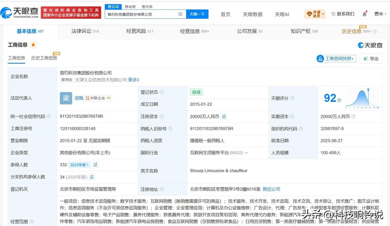The image size is (390, 226).
Task: Open the TianYanCha logo homepage link
Action: point(19,12)
